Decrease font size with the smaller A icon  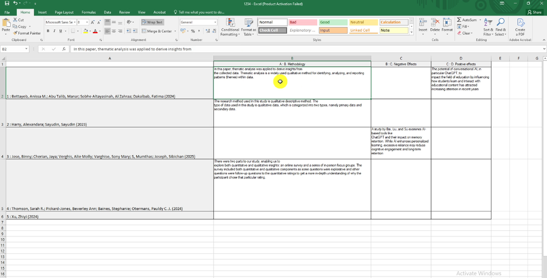click(x=99, y=22)
